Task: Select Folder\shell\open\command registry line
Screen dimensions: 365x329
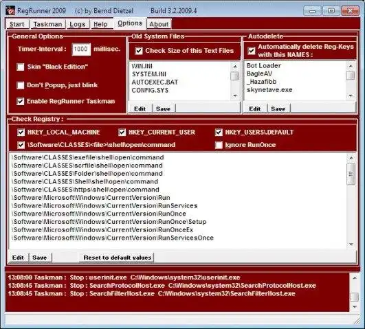Action: tap(87, 174)
